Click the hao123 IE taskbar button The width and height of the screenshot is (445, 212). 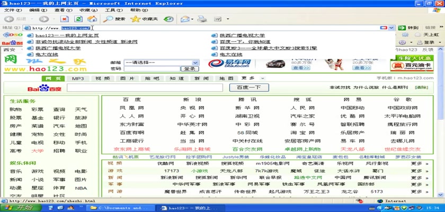(190, 208)
